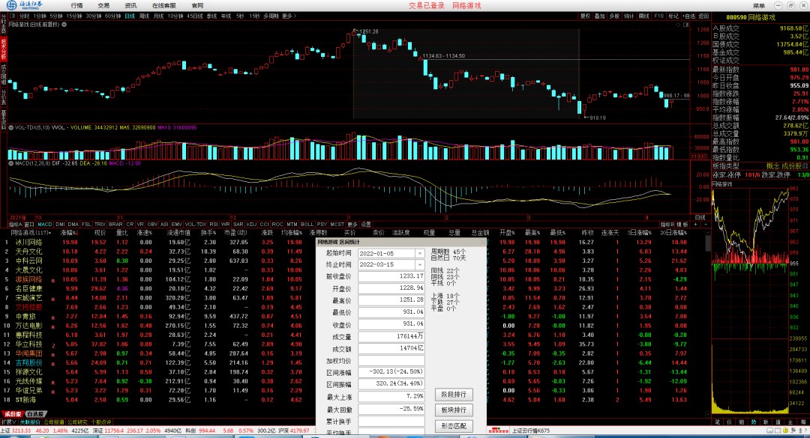
Task: Open the 行情 menu
Action: [77, 5]
